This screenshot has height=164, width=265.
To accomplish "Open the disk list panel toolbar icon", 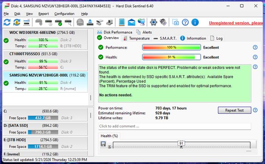I will coord(26,22).
